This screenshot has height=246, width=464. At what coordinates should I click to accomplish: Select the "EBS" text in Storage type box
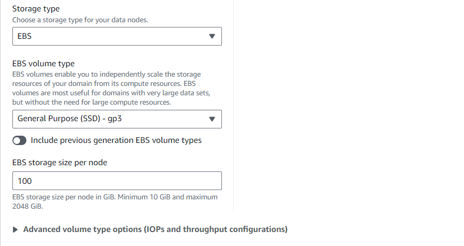24,36
